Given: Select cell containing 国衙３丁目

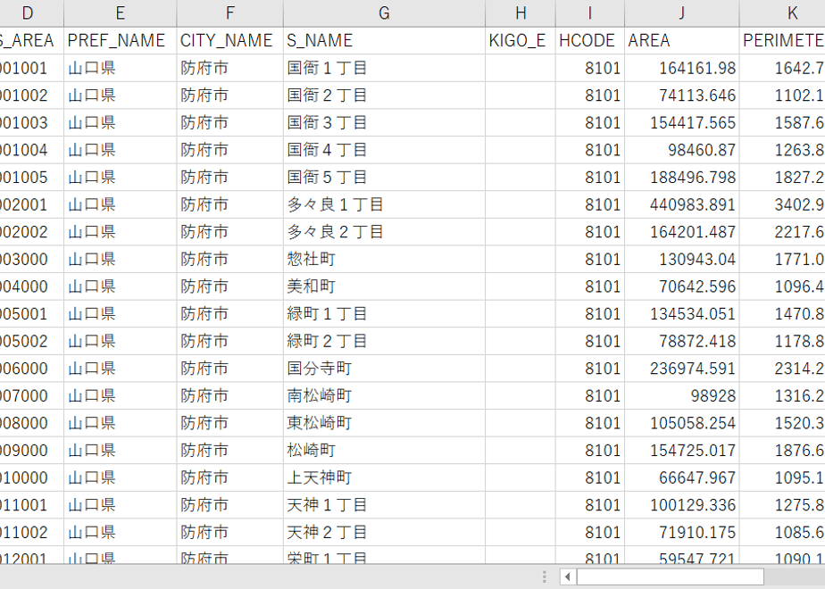Looking at the screenshot, I should [384, 122].
